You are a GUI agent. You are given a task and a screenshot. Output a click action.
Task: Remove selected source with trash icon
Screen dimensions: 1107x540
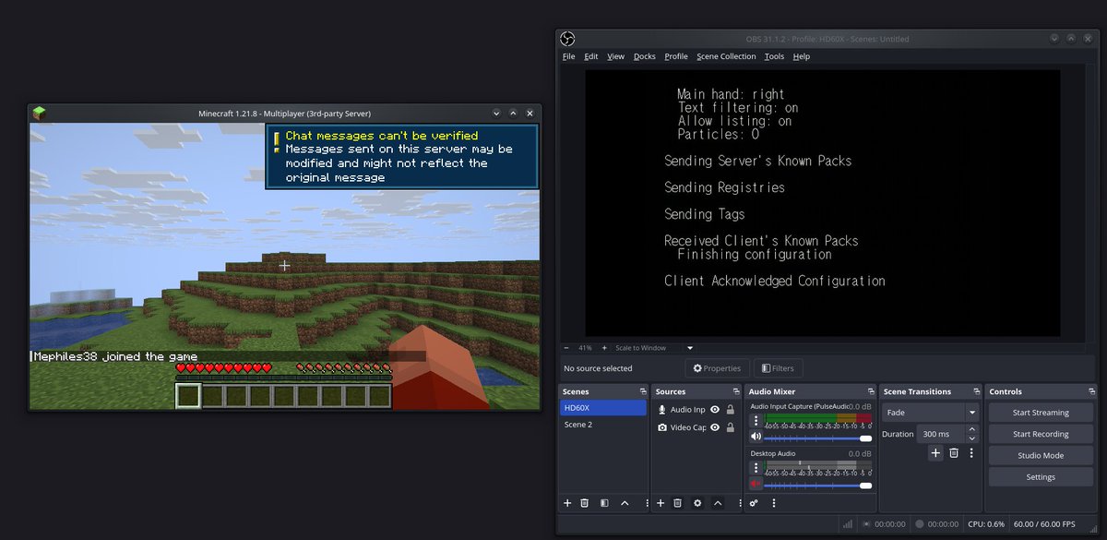[677, 503]
